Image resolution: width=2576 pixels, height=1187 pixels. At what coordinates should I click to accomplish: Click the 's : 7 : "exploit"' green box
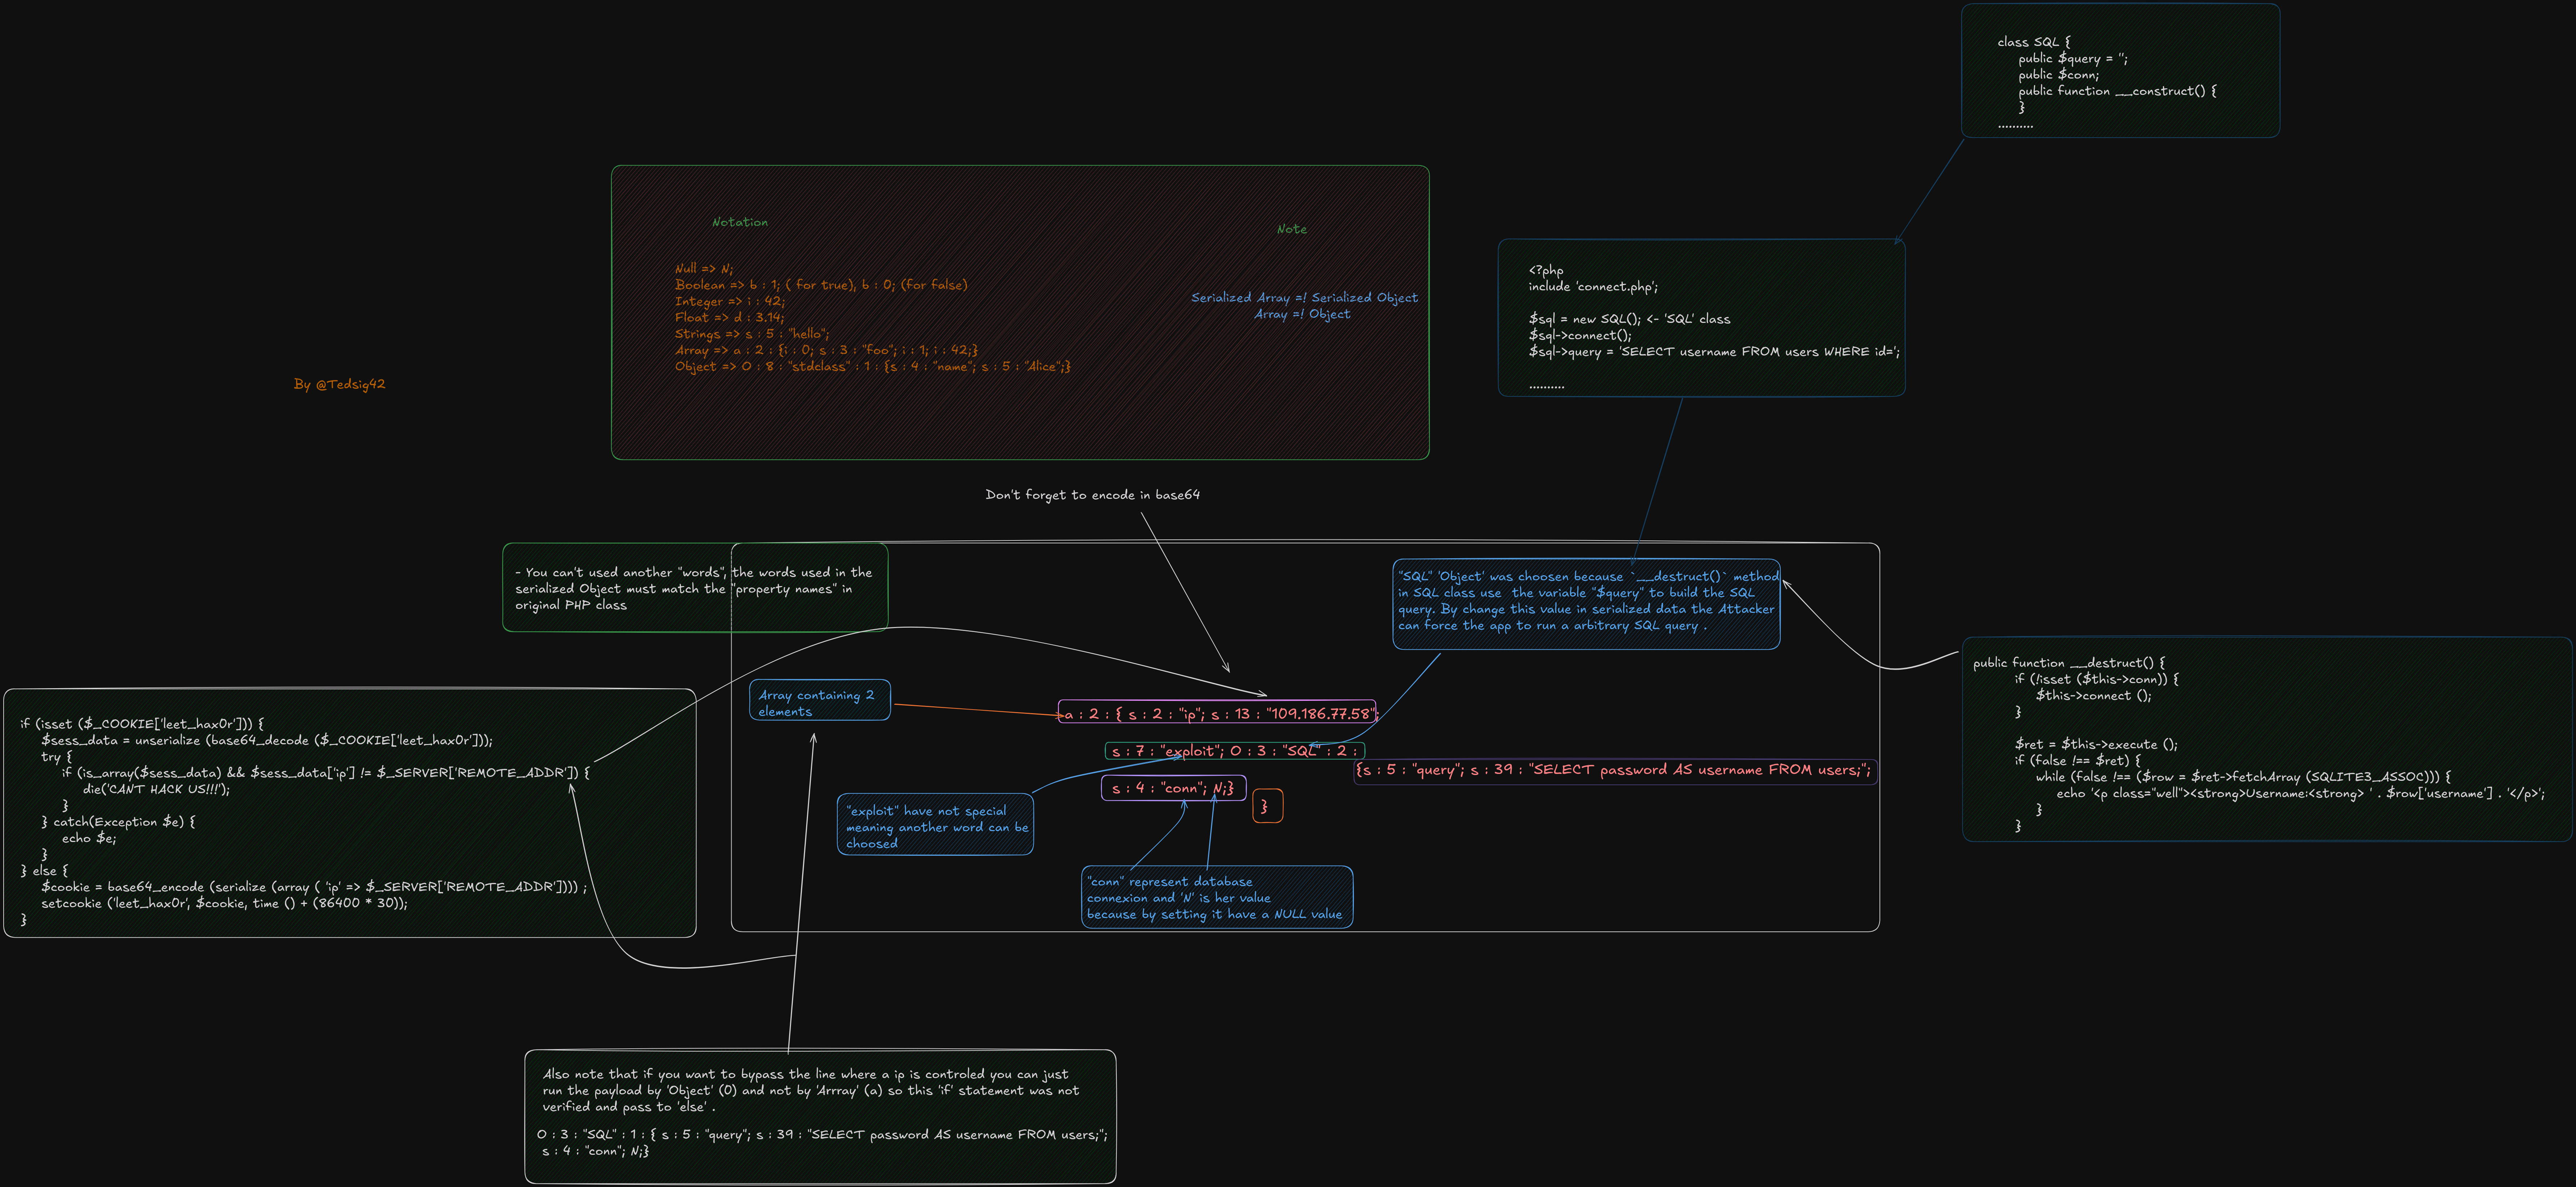click(1234, 751)
